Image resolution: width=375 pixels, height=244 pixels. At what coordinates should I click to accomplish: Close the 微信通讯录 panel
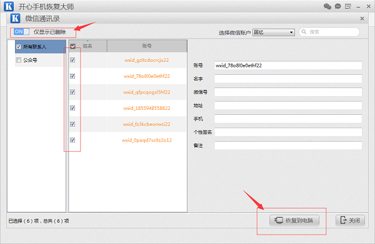(x=362, y=18)
